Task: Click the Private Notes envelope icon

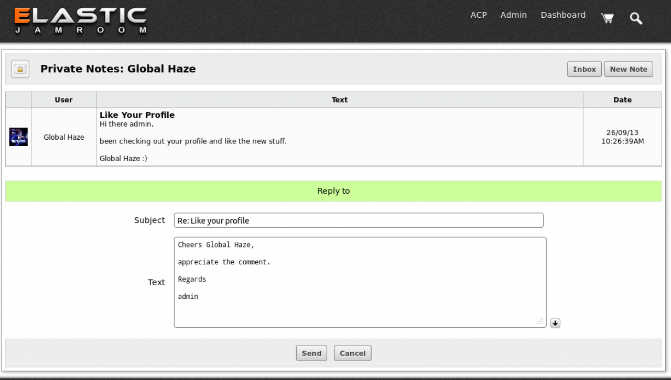Action: tap(20, 69)
